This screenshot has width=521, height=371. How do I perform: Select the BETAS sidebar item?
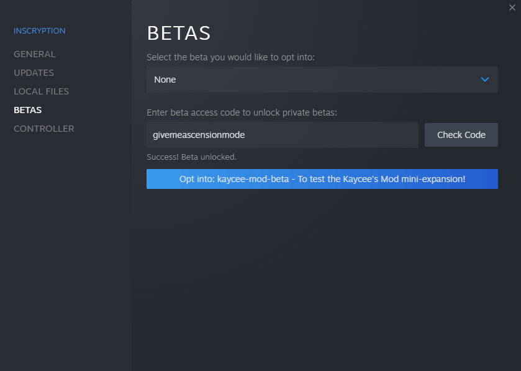click(28, 110)
